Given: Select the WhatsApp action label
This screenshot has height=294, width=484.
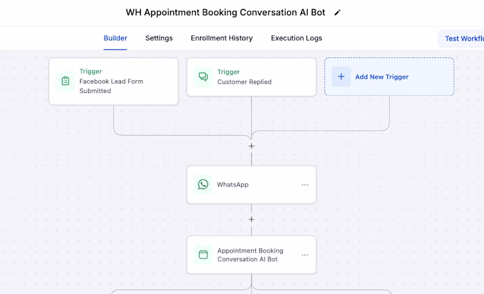Looking at the screenshot, I should [x=232, y=184].
